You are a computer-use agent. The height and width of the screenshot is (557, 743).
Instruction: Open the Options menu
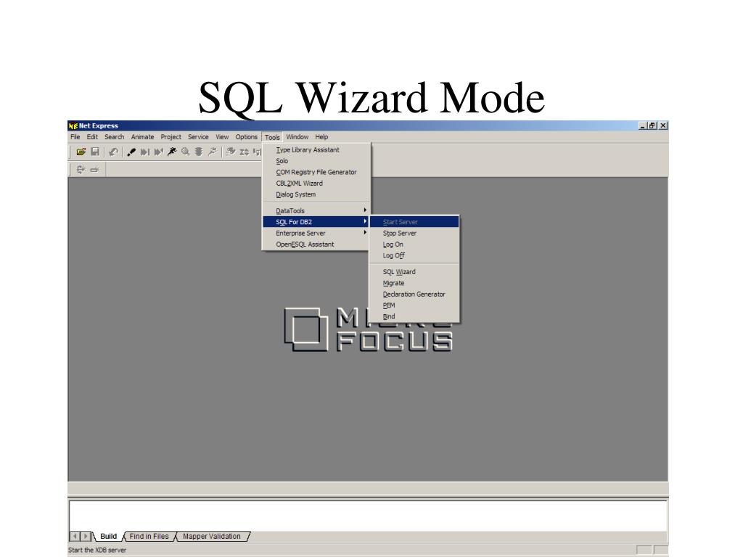(247, 137)
